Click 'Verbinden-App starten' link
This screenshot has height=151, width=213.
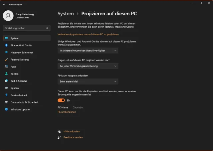pos(88,34)
